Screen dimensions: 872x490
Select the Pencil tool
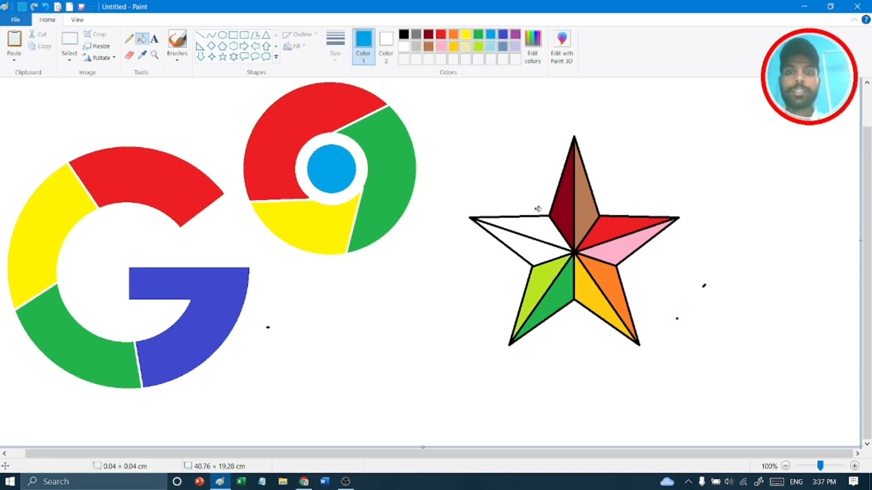(129, 39)
